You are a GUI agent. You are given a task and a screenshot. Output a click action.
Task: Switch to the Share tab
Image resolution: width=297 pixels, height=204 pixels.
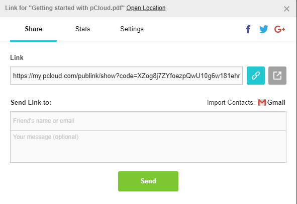tap(34, 29)
